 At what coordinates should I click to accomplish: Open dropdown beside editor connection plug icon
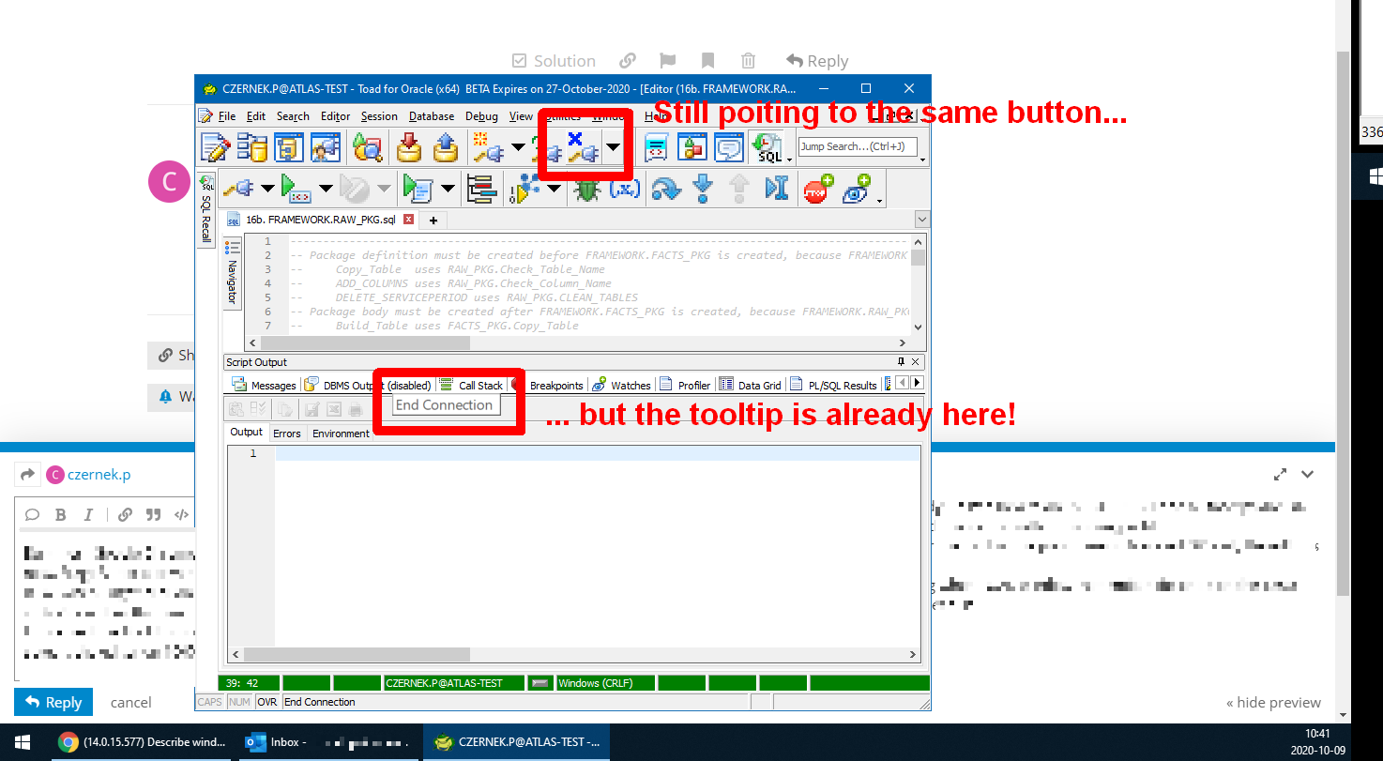pos(267,189)
